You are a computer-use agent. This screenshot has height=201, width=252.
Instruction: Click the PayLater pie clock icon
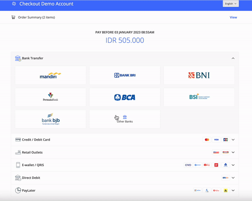(18, 191)
